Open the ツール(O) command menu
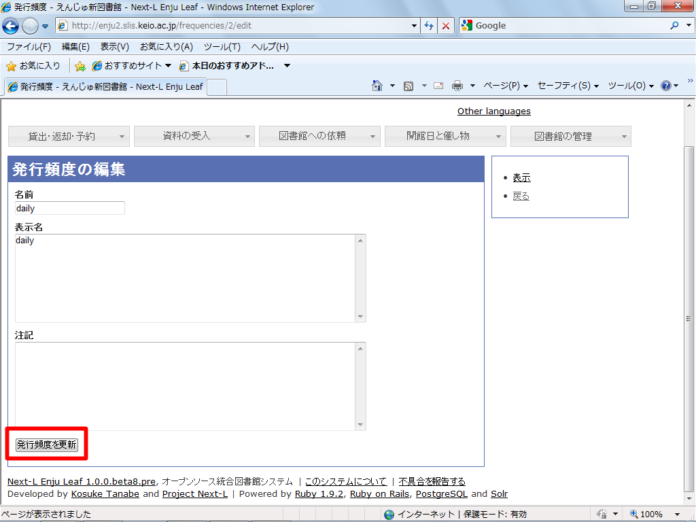This screenshot has height=522, width=696. (631, 86)
